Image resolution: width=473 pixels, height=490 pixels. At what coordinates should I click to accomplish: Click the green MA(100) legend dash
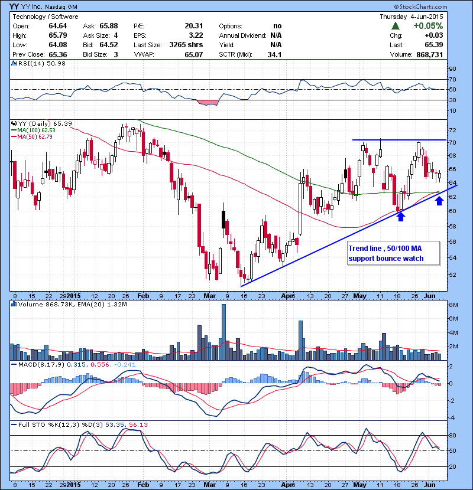pyautogui.click(x=14, y=130)
